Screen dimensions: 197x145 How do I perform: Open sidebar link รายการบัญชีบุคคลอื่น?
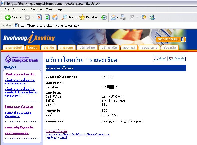pyautogui.click(x=19, y=127)
